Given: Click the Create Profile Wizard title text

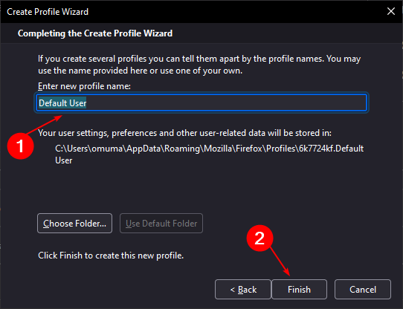Looking at the screenshot, I should pos(48,12).
